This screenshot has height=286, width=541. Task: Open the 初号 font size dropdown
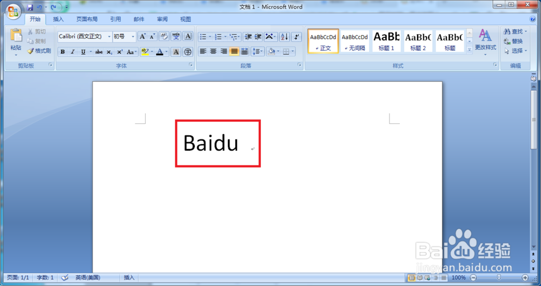[133, 37]
